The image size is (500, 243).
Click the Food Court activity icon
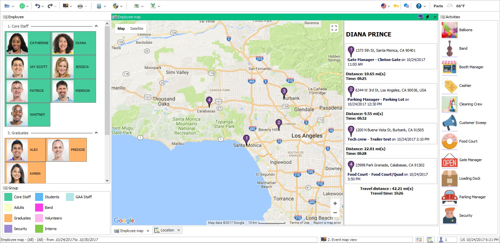449,141
